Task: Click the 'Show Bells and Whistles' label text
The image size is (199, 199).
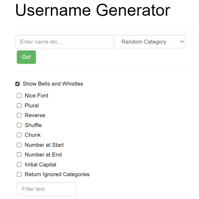Action: pos(53,84)
